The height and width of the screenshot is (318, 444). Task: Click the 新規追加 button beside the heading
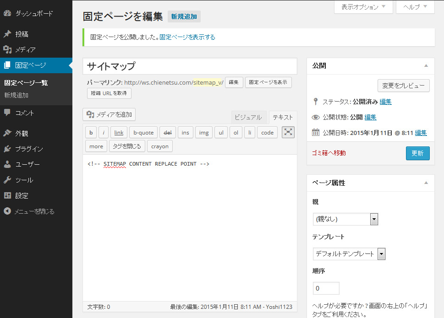pos(184,16)
